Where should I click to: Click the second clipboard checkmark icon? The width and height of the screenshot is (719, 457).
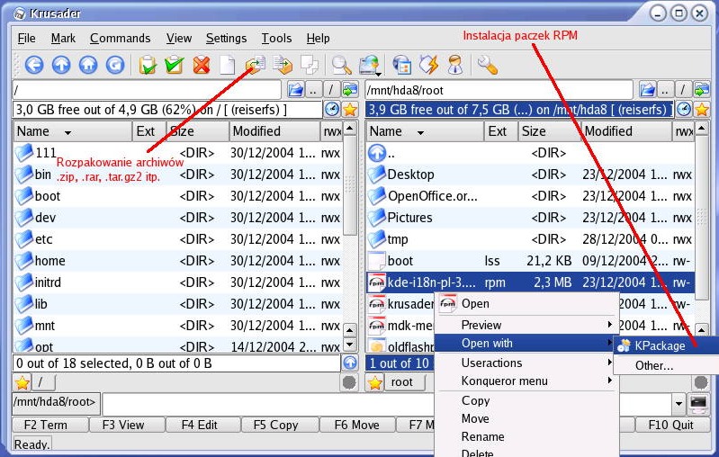[175, 65]
